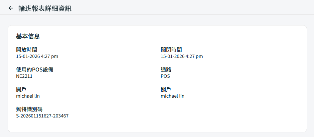314x137 pixels.
Task: Click the 關戶 label
Action: click(x=166, y=89)
